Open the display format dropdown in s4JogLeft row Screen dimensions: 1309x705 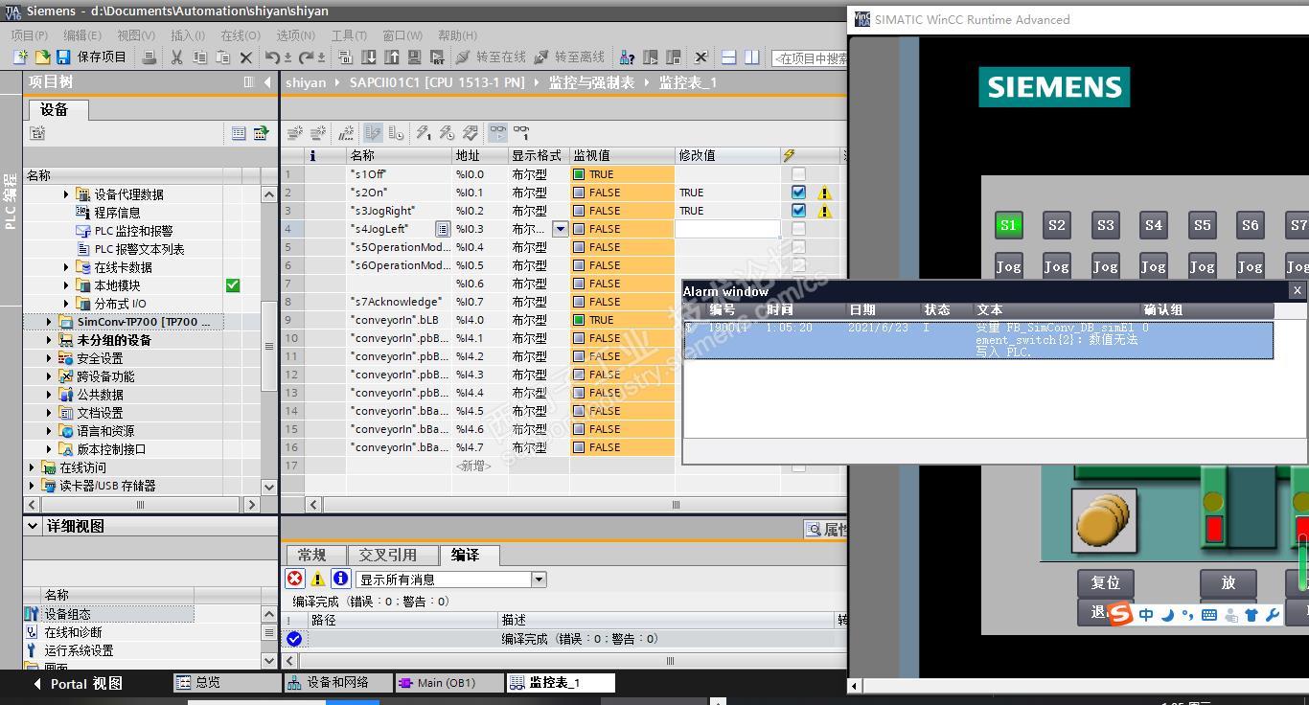pyautogui.click(x=561, y=229)
